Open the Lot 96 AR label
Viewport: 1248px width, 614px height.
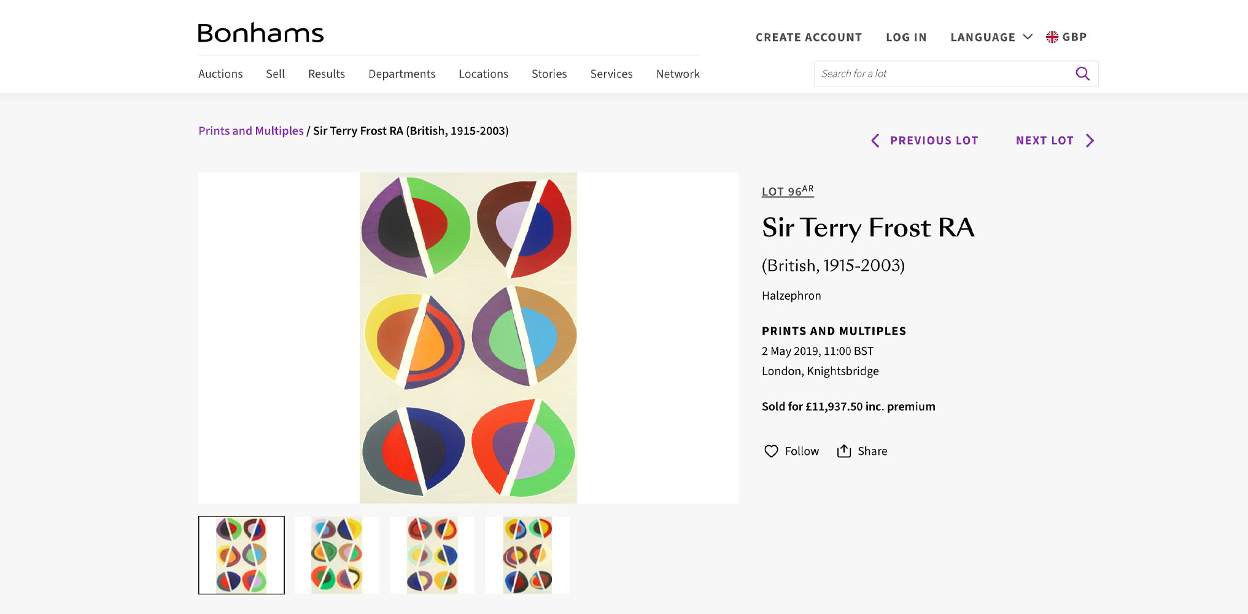788,191
